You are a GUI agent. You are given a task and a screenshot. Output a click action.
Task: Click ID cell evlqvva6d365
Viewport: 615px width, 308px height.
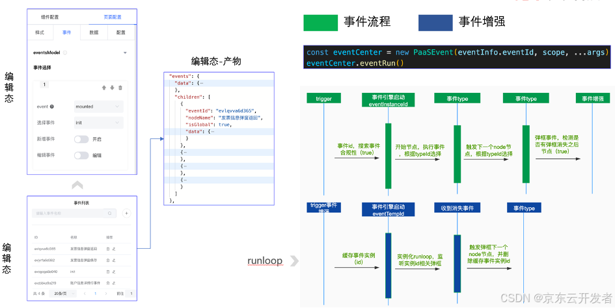coord(45,249)
